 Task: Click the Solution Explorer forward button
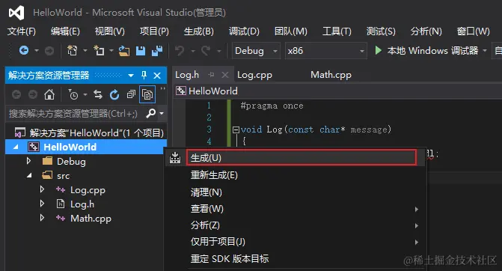coord(33,94)
